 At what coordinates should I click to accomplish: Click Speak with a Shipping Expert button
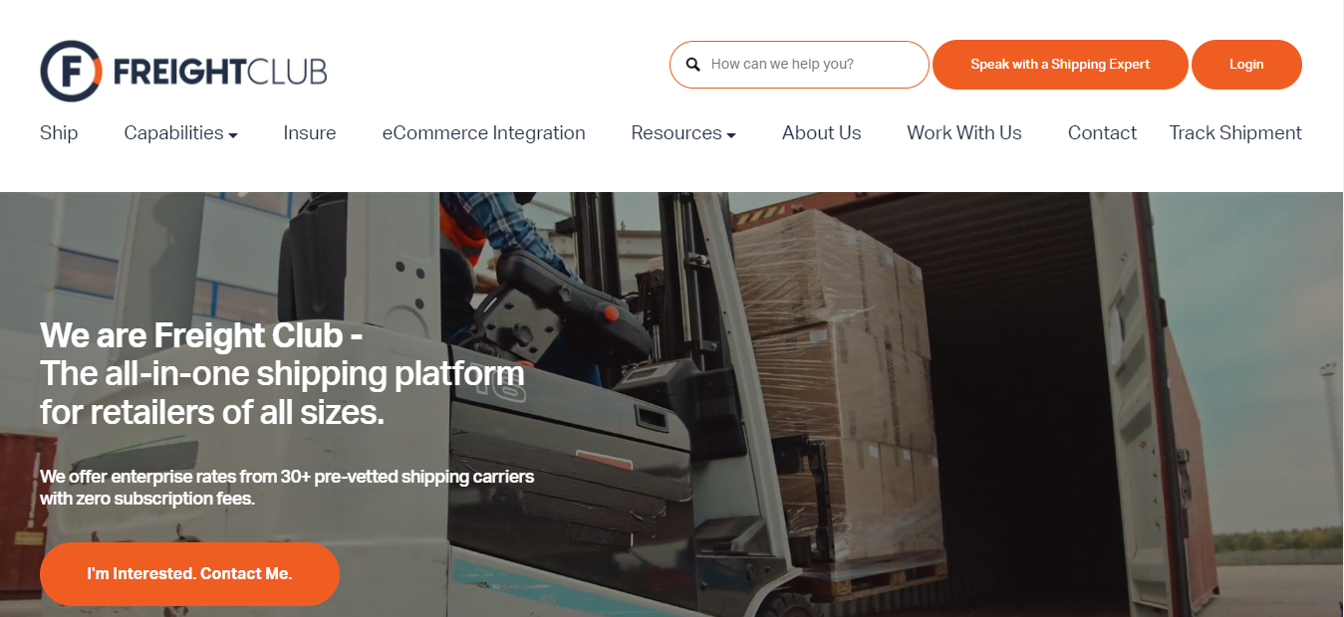pyautogui.click(x=1060, y=65)
